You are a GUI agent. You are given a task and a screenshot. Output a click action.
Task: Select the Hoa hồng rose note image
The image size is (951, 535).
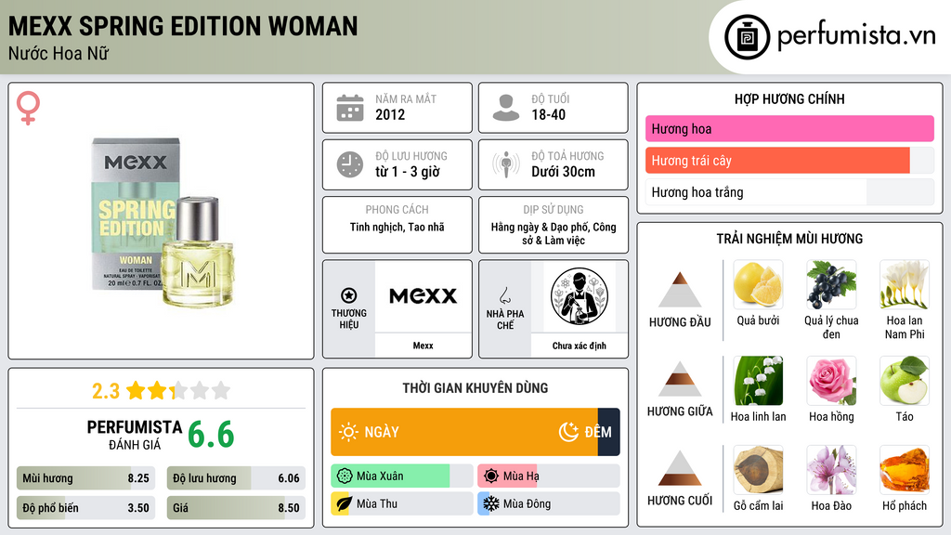click(x=831, y=380)
